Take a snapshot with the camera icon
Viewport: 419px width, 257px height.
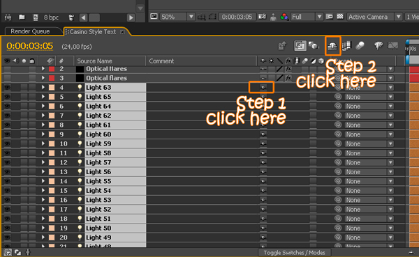pyautogui.click(x=263, y=17)
